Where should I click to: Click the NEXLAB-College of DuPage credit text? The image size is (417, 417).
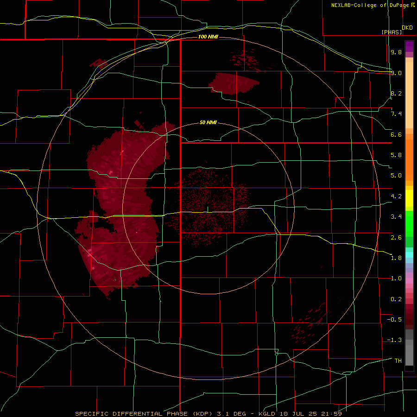click(370, 5)
